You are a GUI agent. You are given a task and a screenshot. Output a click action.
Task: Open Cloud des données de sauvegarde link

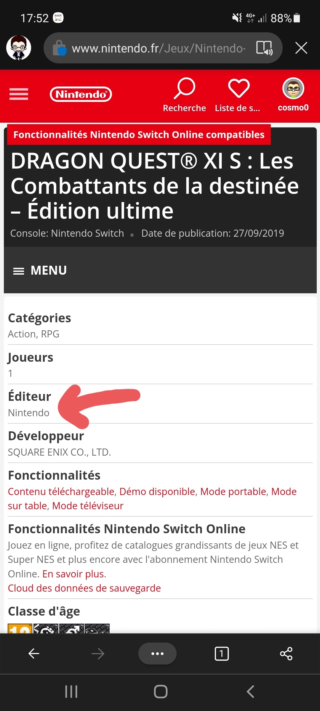84,588
